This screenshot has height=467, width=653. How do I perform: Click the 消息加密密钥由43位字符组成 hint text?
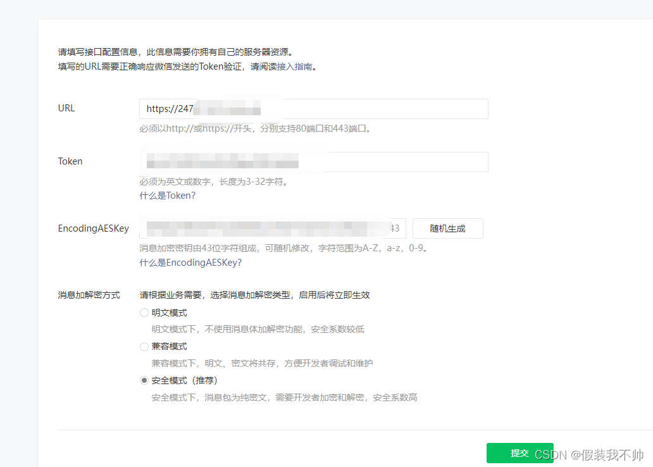click(x=283, y=248)
